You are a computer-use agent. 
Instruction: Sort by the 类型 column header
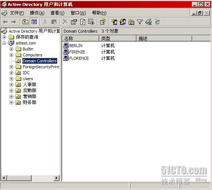[118, 38]
